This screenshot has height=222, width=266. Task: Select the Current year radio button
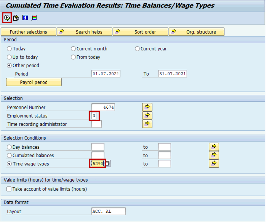tap(137, 49)
